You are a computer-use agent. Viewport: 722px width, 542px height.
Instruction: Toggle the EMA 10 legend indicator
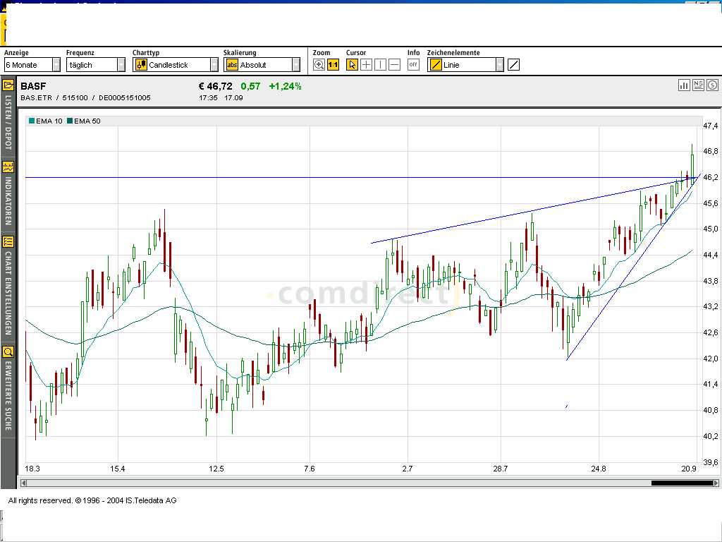[x=45, y=121]
